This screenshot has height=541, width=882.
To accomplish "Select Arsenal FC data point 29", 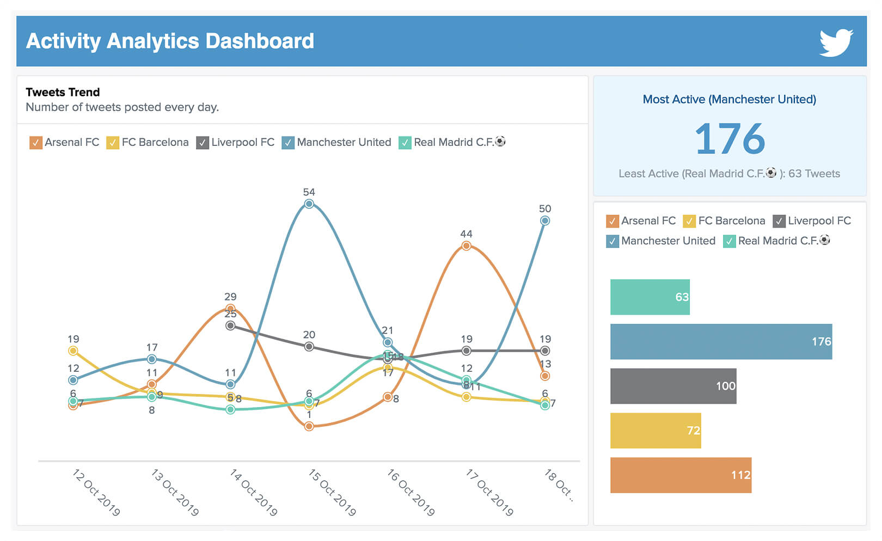I will 230,309.
